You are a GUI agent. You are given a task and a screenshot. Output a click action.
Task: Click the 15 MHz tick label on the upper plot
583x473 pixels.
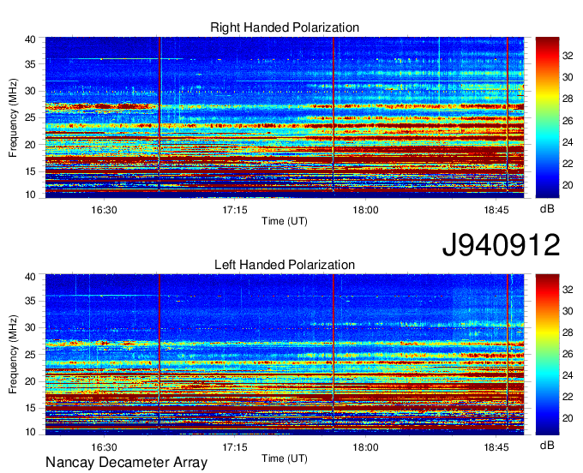point(31,171)
